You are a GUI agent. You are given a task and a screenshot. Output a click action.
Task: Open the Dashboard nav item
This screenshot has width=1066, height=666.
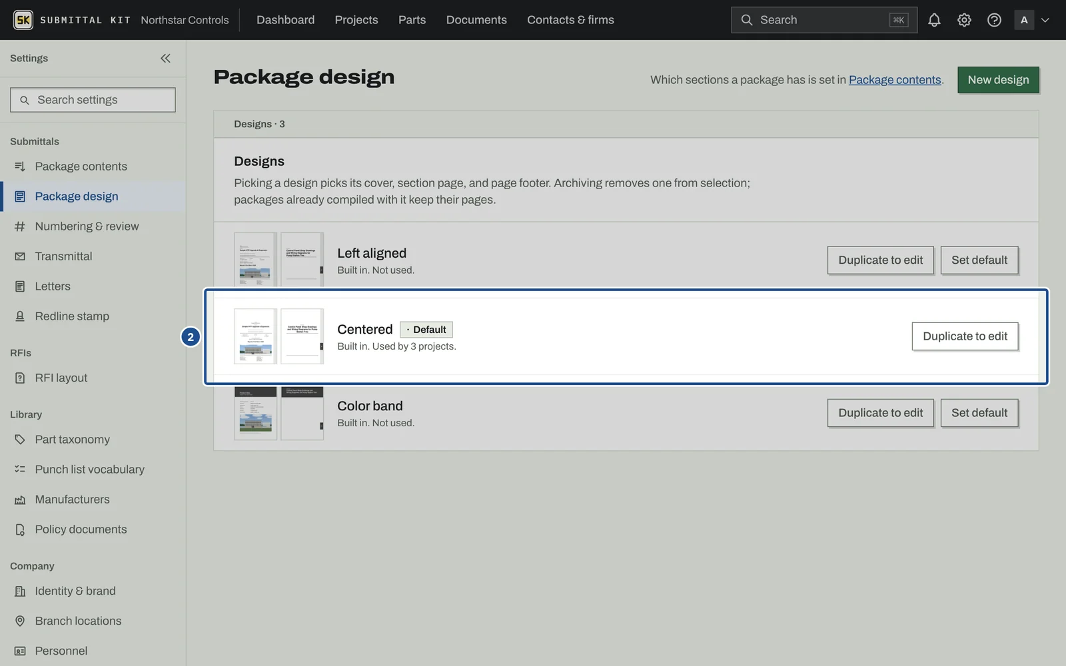click(x=285, y=20)
